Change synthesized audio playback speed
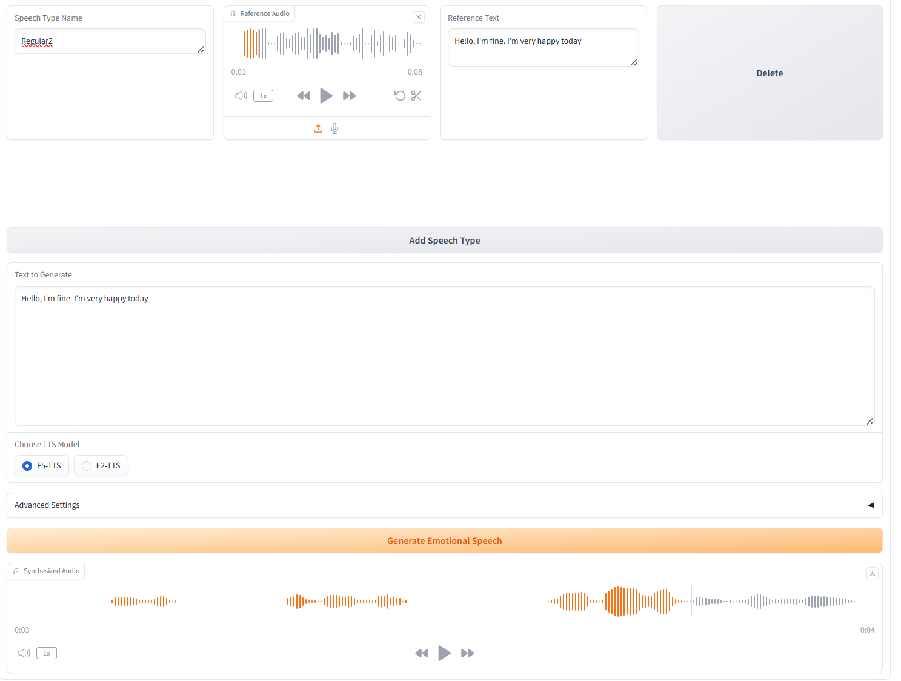 [47, 653]
